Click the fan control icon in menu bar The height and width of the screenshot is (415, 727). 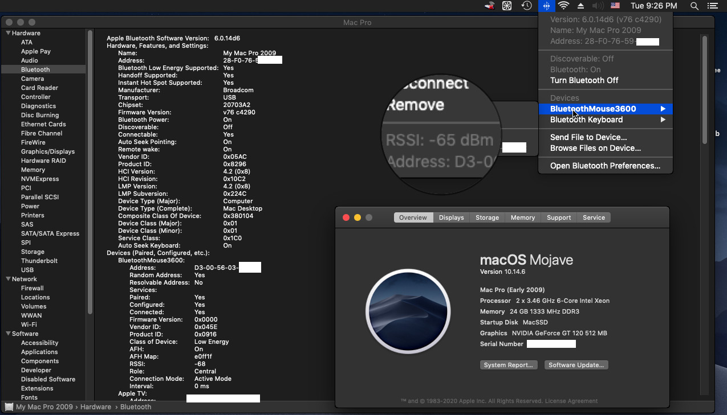pyautogui.click(x=507, y=6)
